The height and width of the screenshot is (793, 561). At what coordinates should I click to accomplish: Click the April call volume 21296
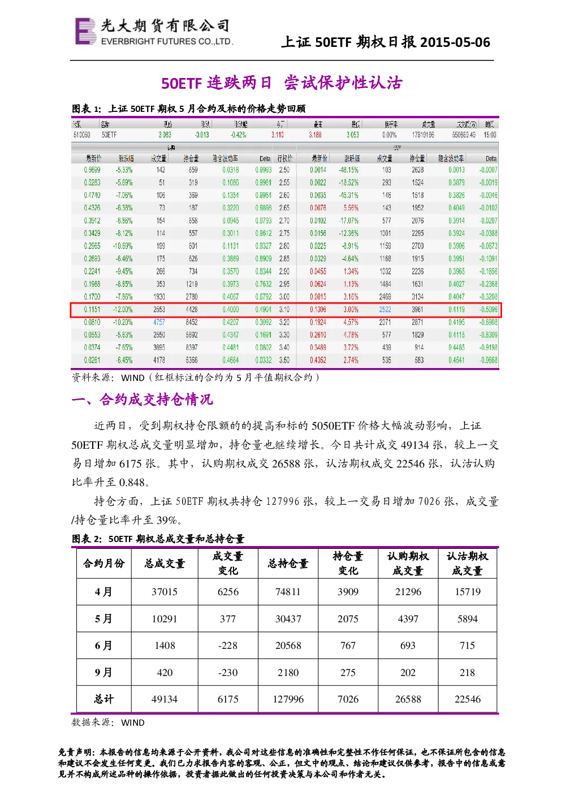[408, 592]
